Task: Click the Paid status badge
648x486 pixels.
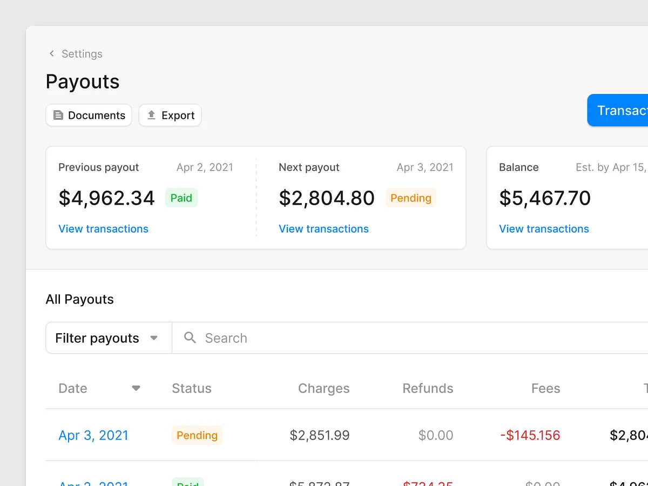Action: (181, 198)
